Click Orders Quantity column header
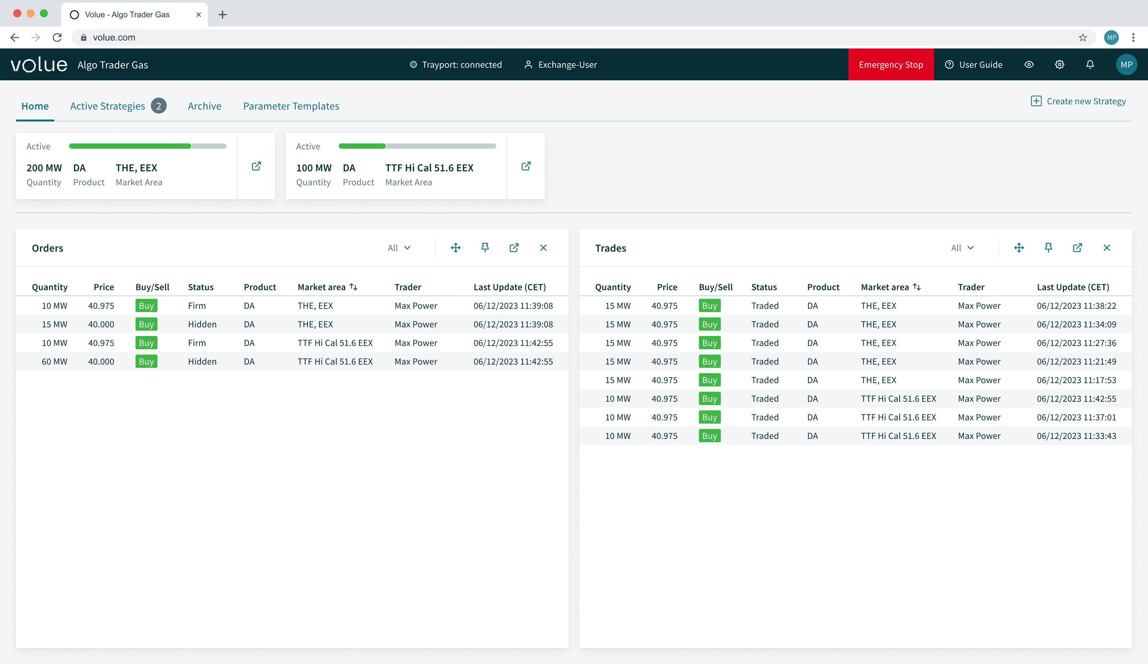Viewport: 1148px width, 664px height. tap(49, 287)
